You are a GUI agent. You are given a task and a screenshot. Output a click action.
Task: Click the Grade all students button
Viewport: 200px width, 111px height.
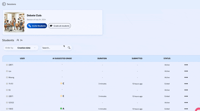pyautogui.click(x=59, y=26)
